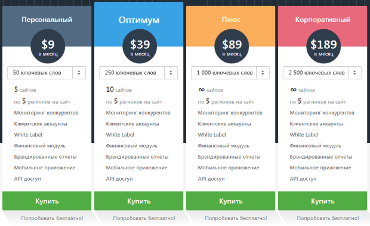Open the 2 500 ключевых слов dropdown
The image size is (370, 226).
(322, 73)
